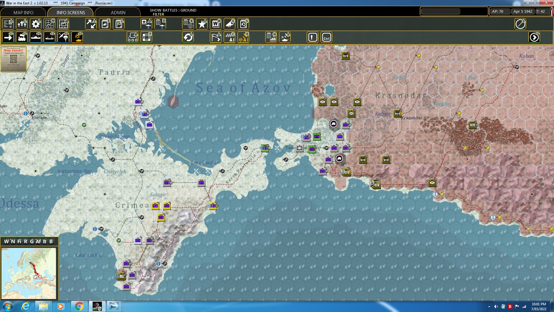Toggle the W nation filter button

coord(6,242)
